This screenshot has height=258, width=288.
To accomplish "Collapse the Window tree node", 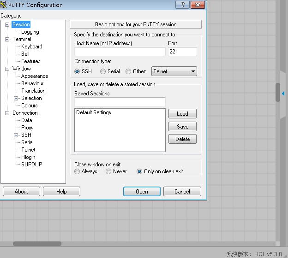I will coord(7,69).
